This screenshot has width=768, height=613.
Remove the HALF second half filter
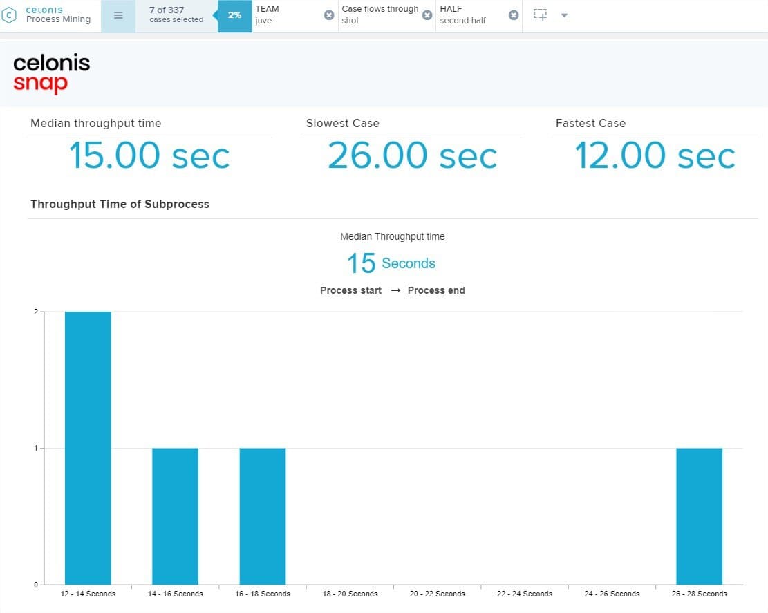tap(514, 15)
